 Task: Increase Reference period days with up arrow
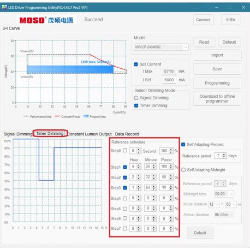coord(224,154)
